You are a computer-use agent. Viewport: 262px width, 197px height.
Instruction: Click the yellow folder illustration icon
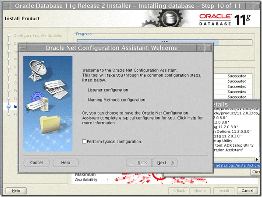[50, 124]
